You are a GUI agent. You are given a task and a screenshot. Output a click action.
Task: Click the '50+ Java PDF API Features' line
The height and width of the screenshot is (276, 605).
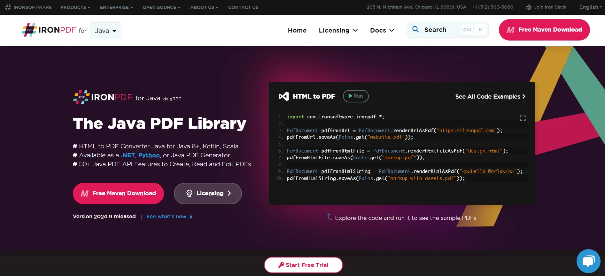[162, 164]
